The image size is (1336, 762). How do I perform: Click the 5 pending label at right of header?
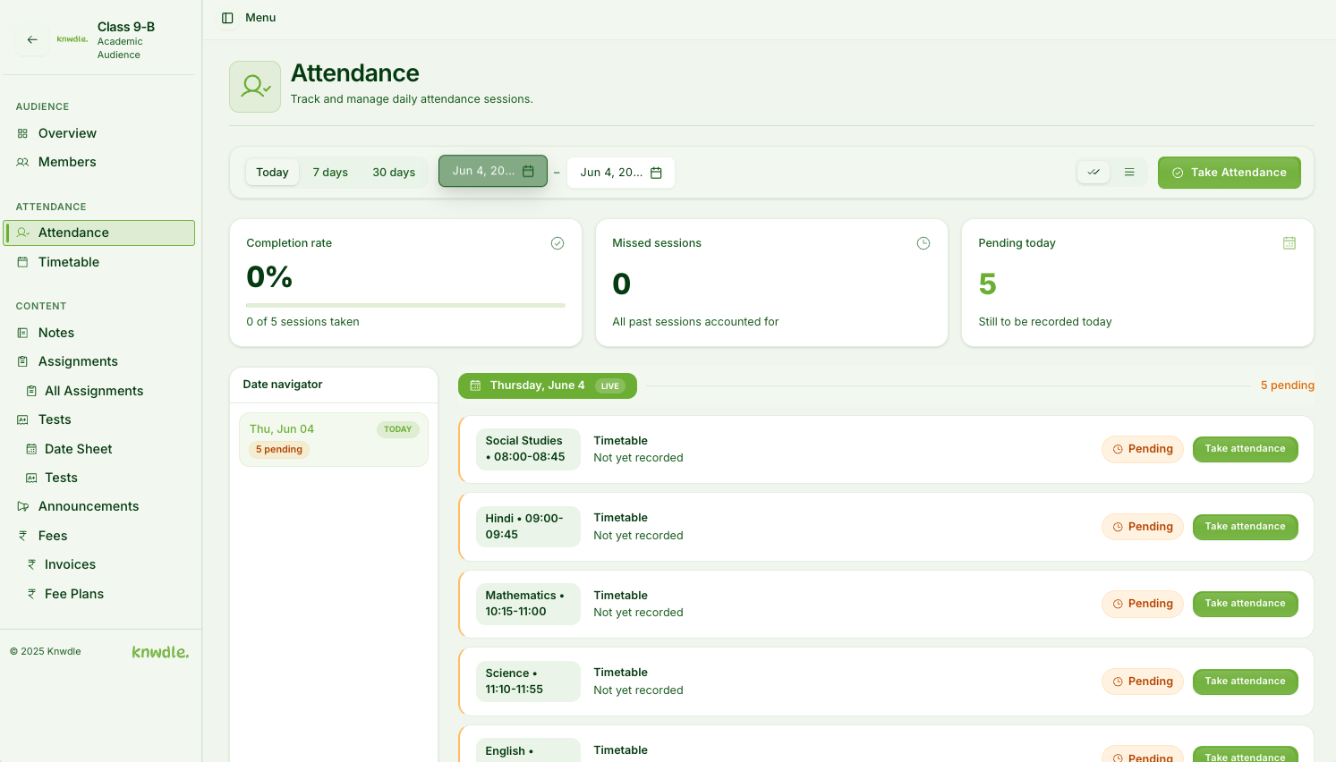point(1288,385)
